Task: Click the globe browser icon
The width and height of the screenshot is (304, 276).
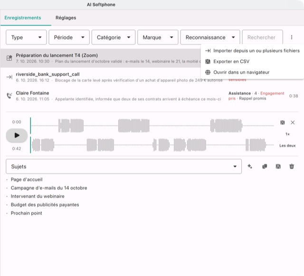Action: point(208,72)
